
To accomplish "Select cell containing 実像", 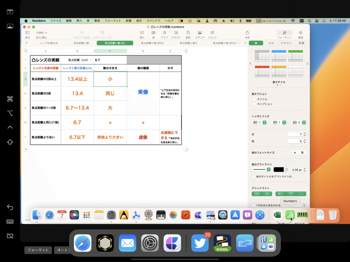I will 143,93.
